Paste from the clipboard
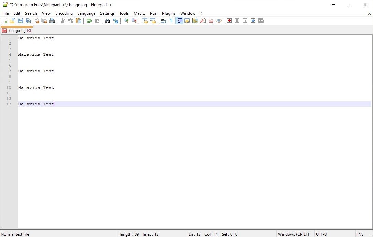The width and height of the screenshot is (373, 237). point(78,21)
